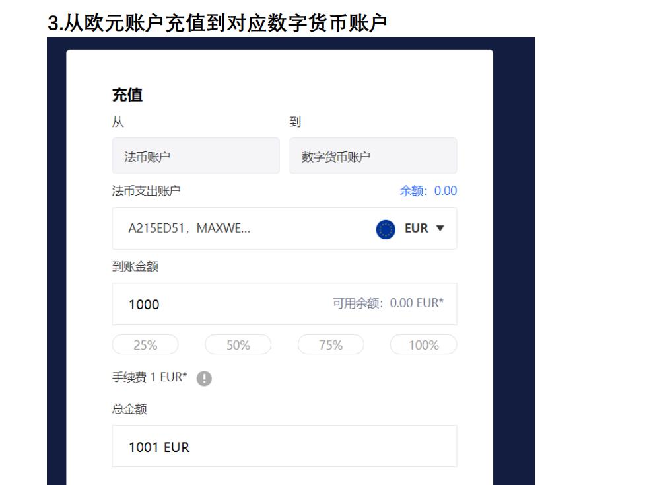Image resolution: width=647 pixels, height=485 pixels.
Task: Click the EUR currency label
Action: (x=417, y=228)
